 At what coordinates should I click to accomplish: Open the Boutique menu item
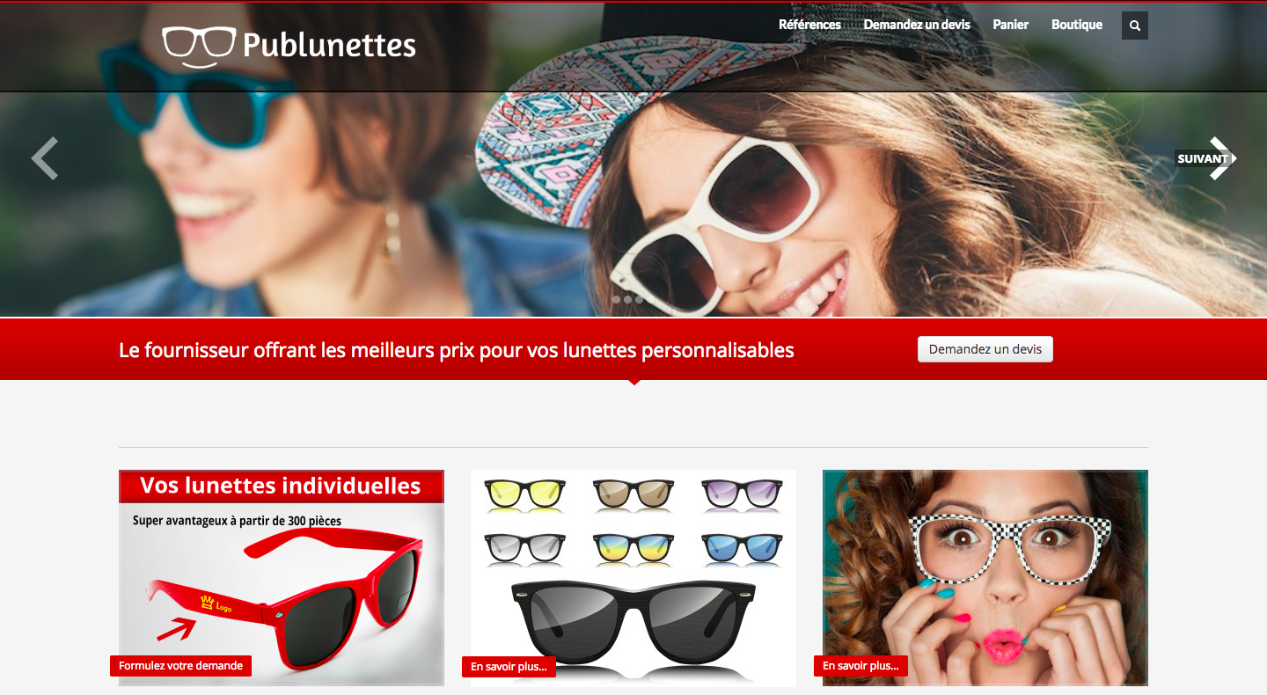pyautogui.click(x=1077, y=25)
